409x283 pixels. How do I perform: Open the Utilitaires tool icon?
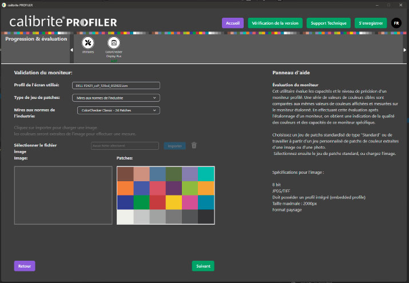(x=88, y=43)
